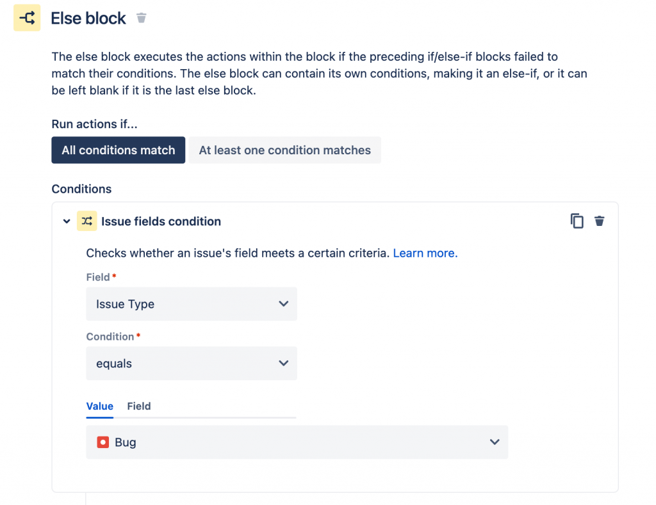Viewport: 656px width, 505px height.
Task: Click the Else block description paragraph
Action: point(319,74)
